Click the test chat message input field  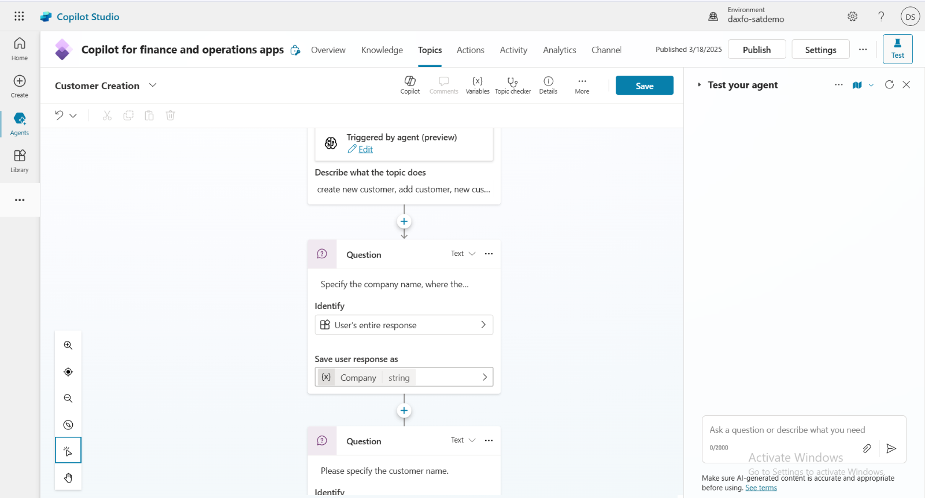(x=787, y=430)
